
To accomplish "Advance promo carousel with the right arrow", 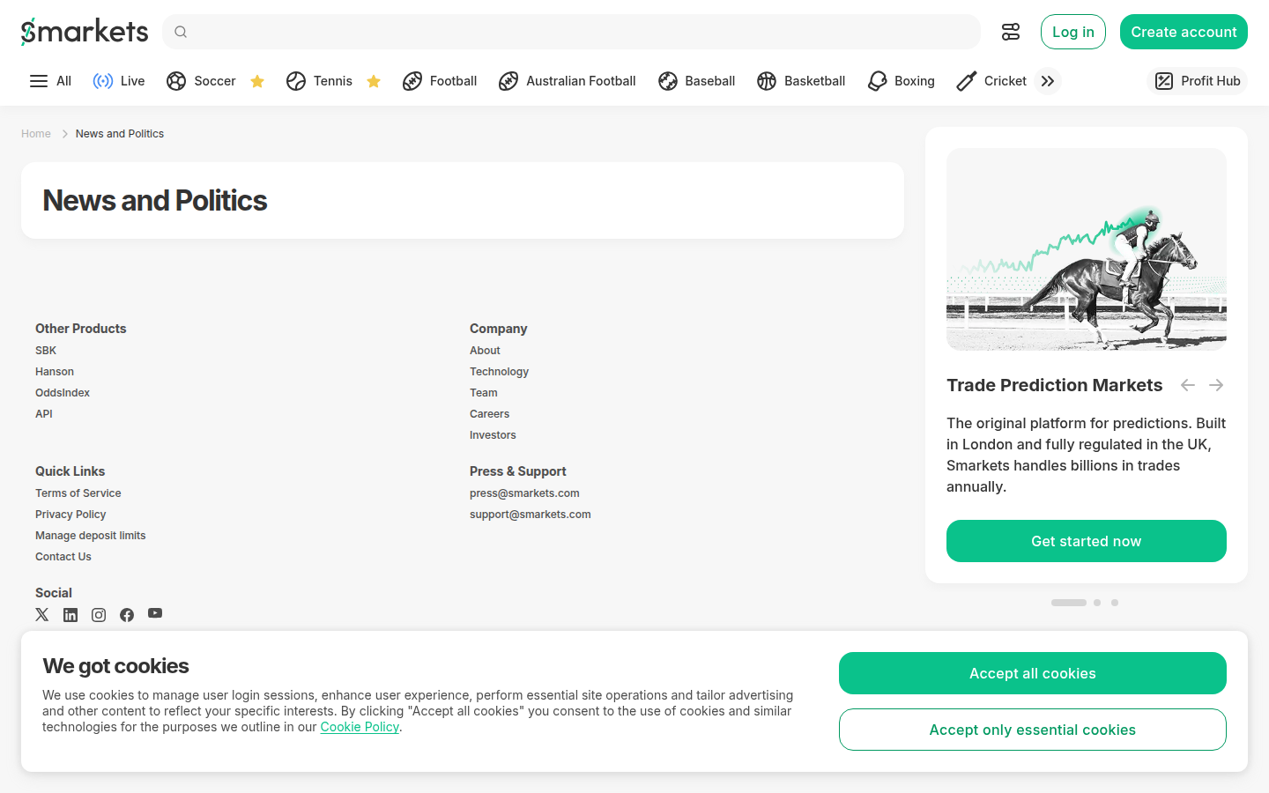I will 1216,385.
